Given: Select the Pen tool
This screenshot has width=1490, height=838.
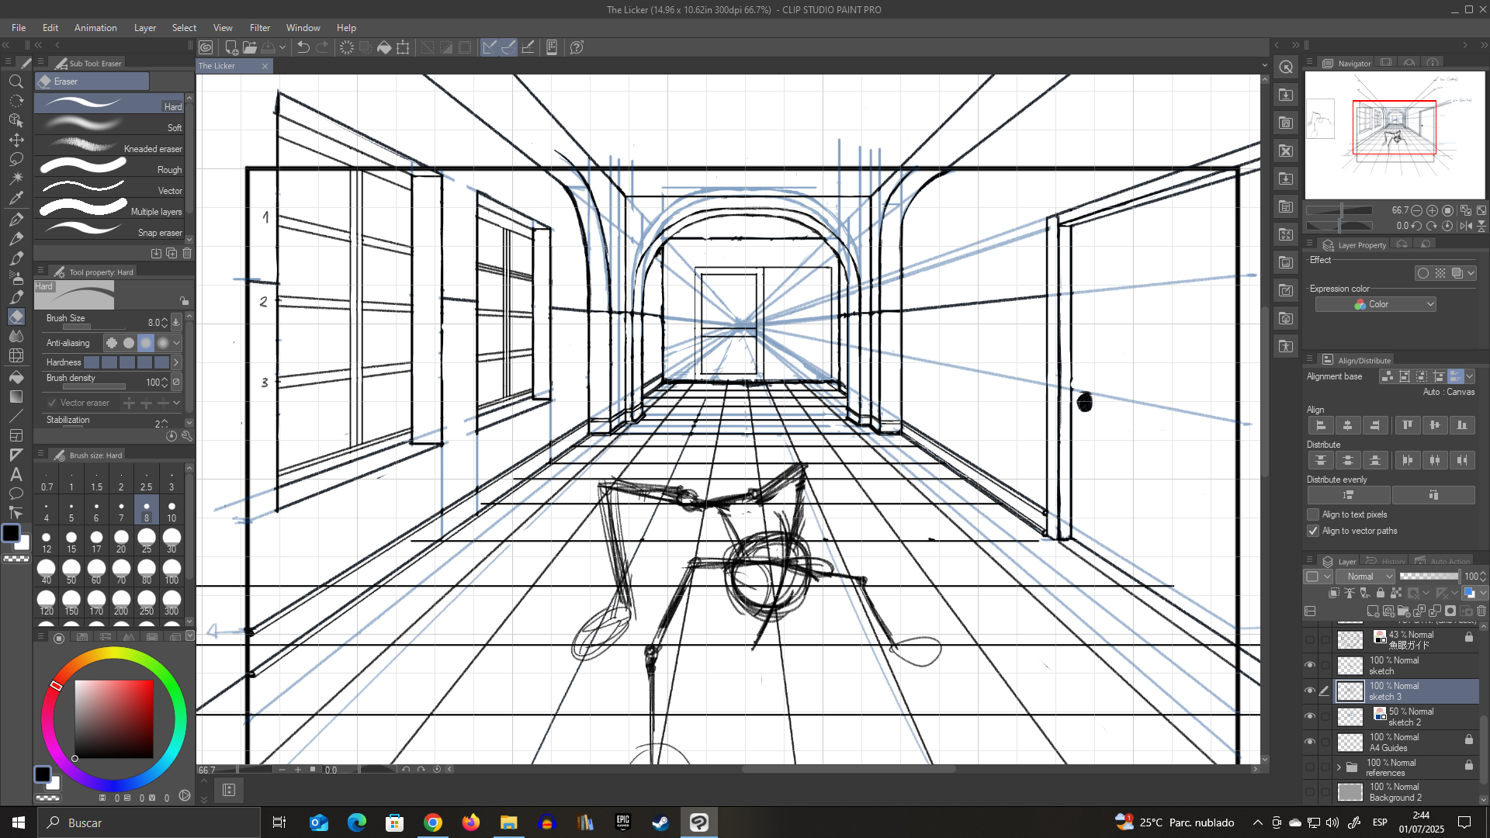Looking at the screenshot, I should click(x=16, y=219).
